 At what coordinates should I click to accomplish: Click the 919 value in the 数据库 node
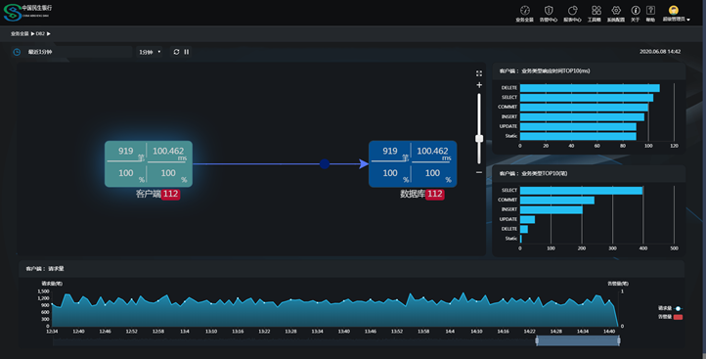click(390, 151)
